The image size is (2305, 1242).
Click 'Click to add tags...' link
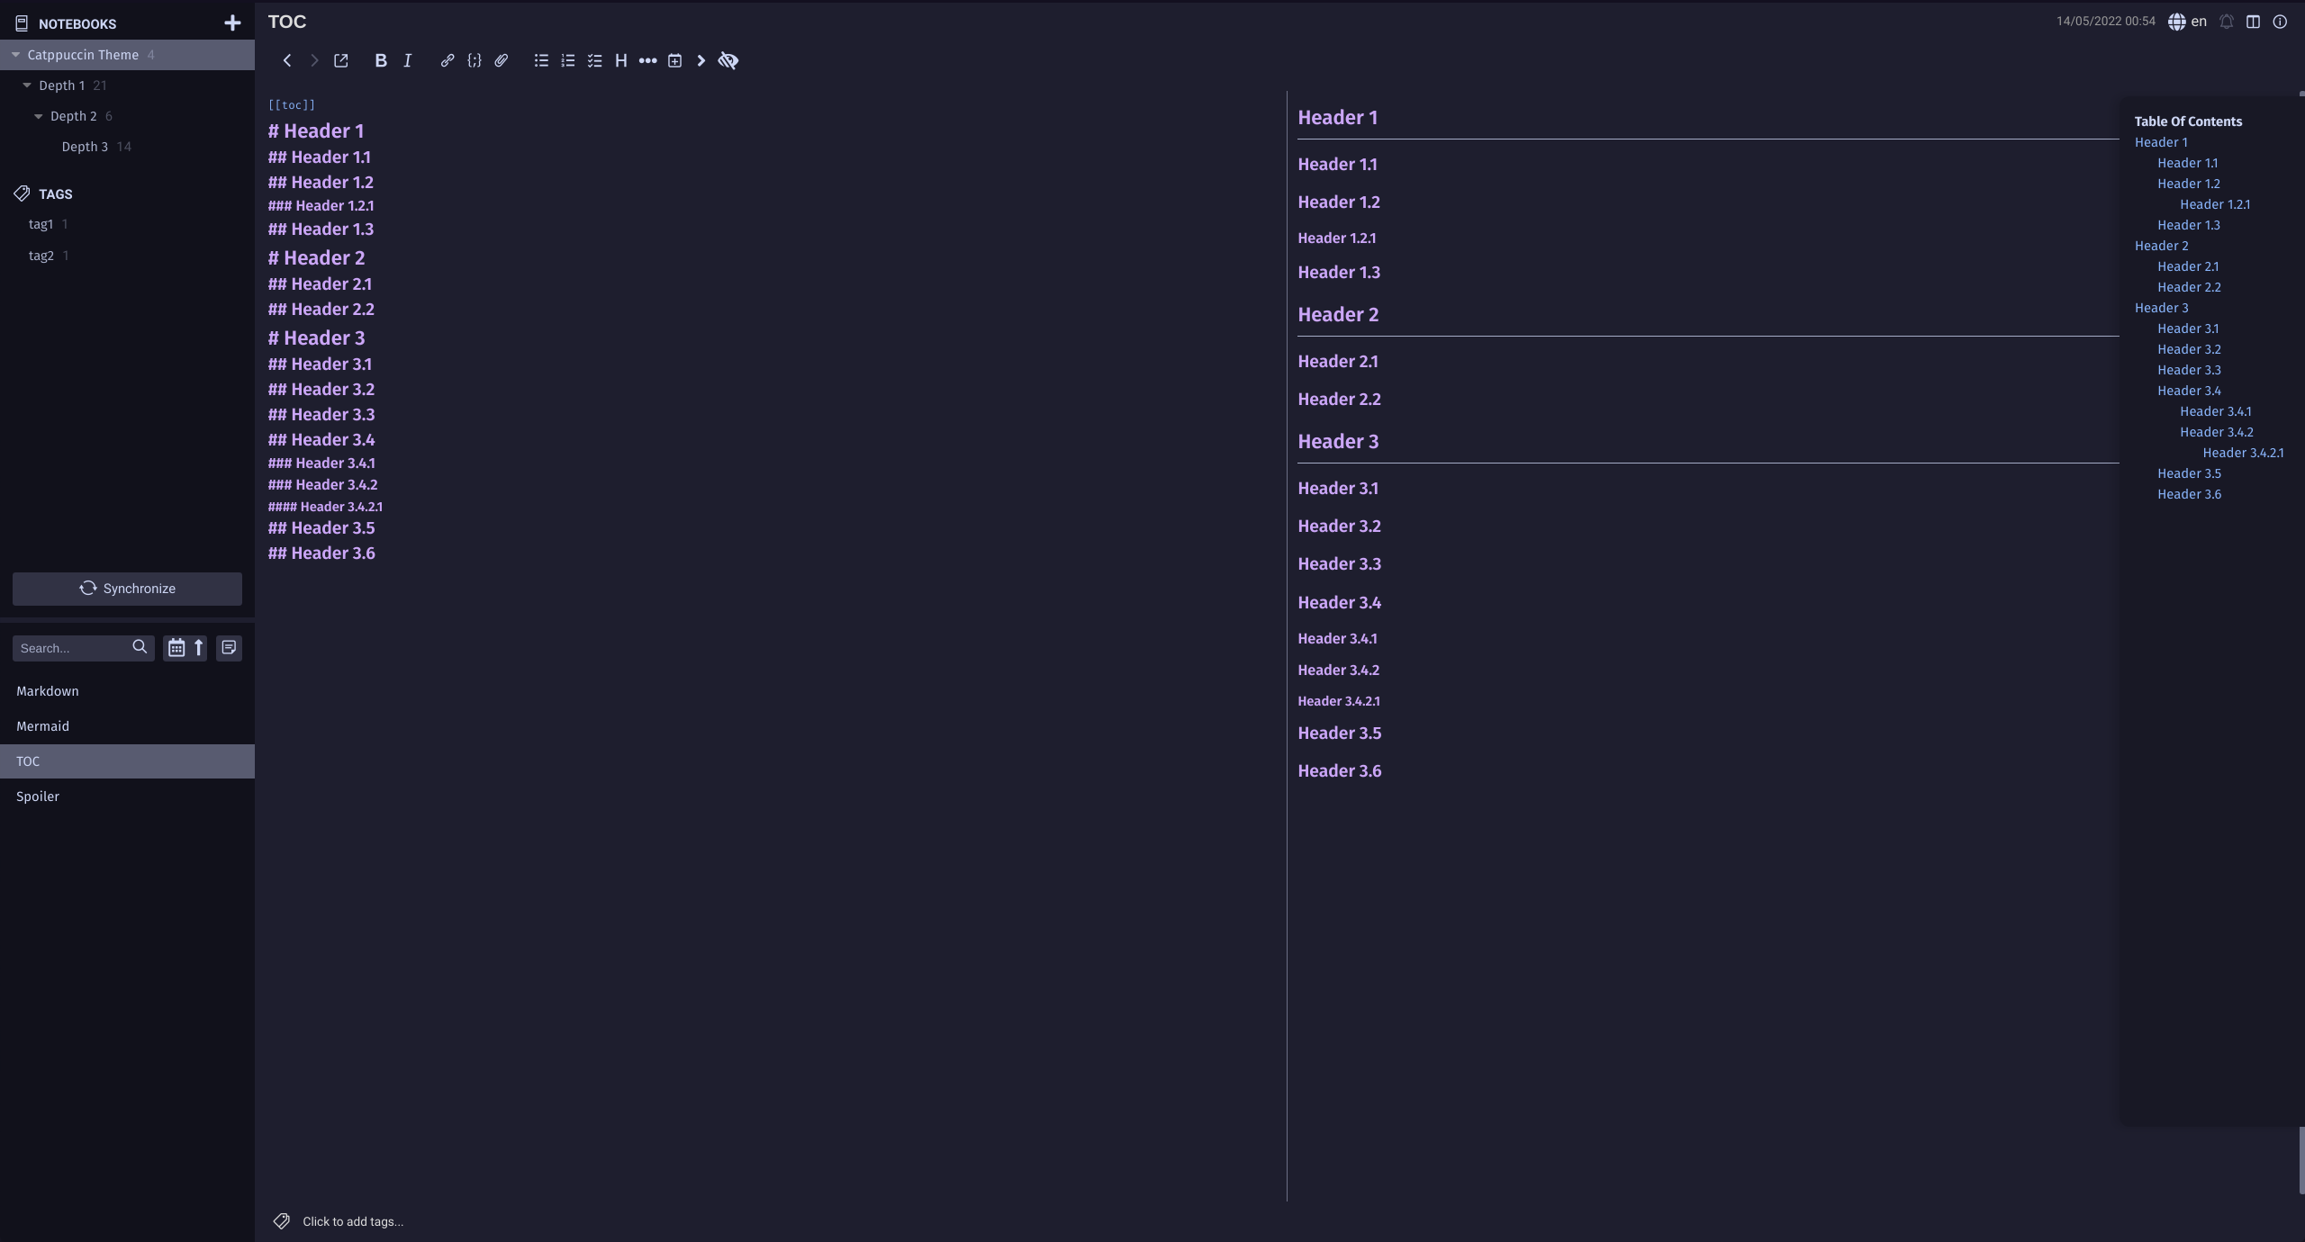pyautogui.click(x=352, y=1221)
